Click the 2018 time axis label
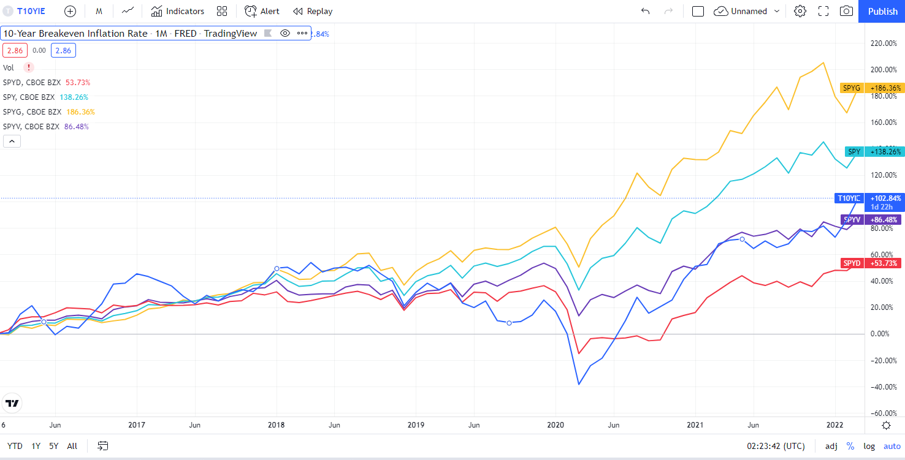 click(277, 424)
